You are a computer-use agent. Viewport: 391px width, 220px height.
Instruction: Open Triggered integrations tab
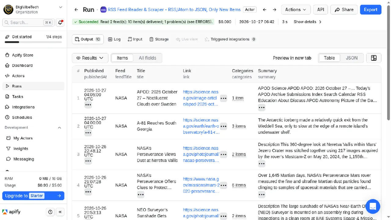pos(230,39)
